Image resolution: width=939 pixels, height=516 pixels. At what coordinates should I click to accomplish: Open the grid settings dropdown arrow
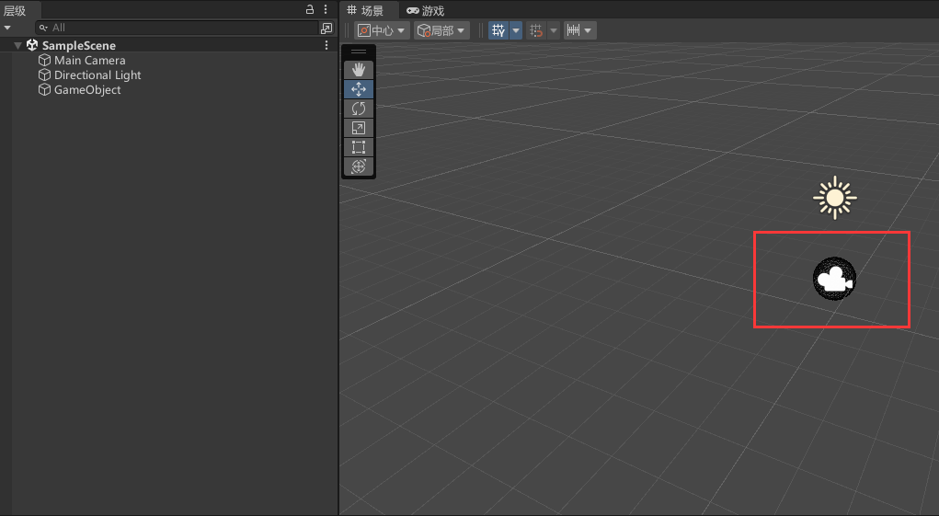(x=516, y=30)
